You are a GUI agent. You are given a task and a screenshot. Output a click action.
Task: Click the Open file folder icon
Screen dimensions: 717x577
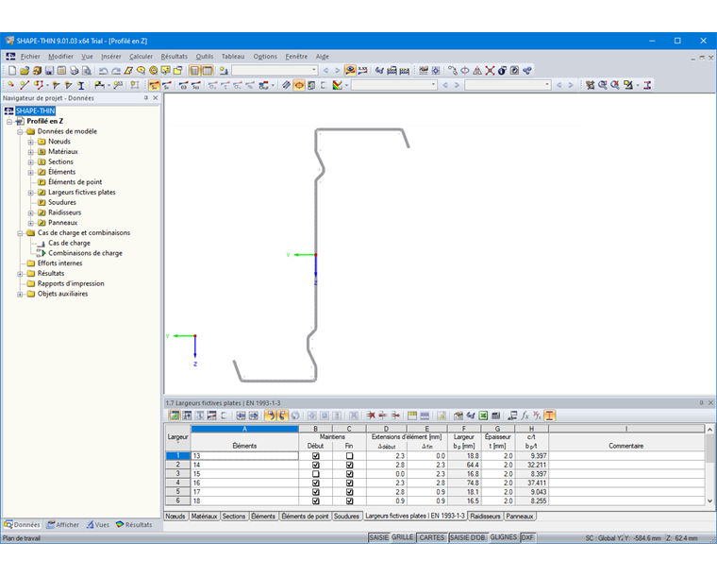pyautogui.click(x=25, y=71)
